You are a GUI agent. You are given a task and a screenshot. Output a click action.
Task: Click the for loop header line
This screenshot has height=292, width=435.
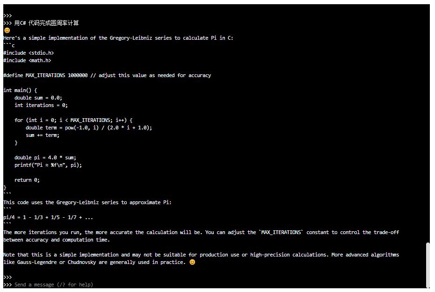[x=73, y=120]
